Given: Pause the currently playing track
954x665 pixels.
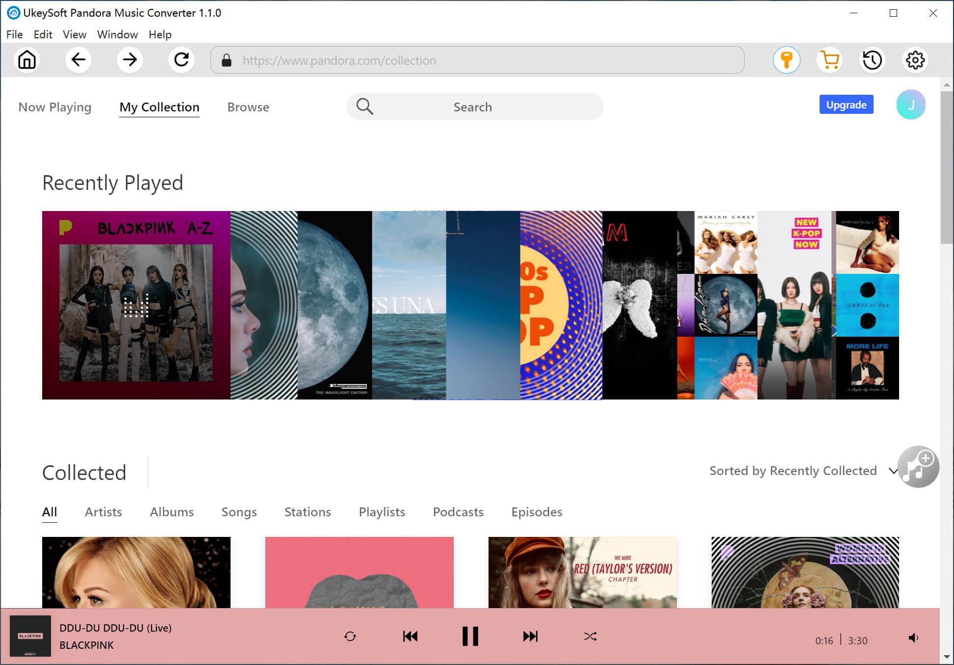Looking at the screenshot, I should [x=469, y=637].
